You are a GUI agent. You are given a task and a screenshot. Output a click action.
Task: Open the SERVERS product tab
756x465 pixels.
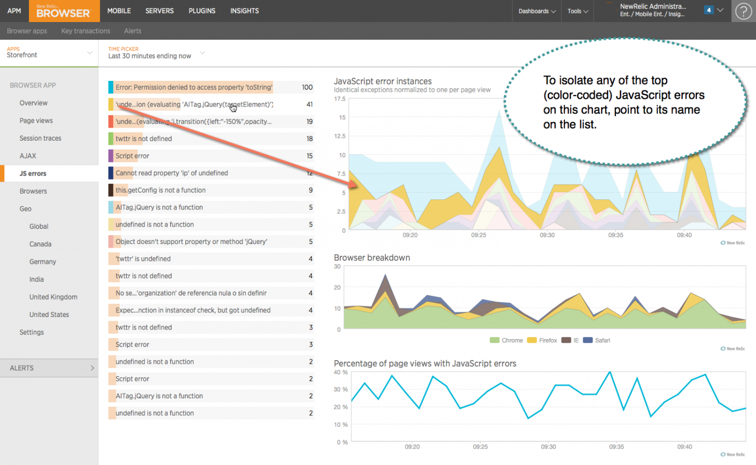(160, 10)
